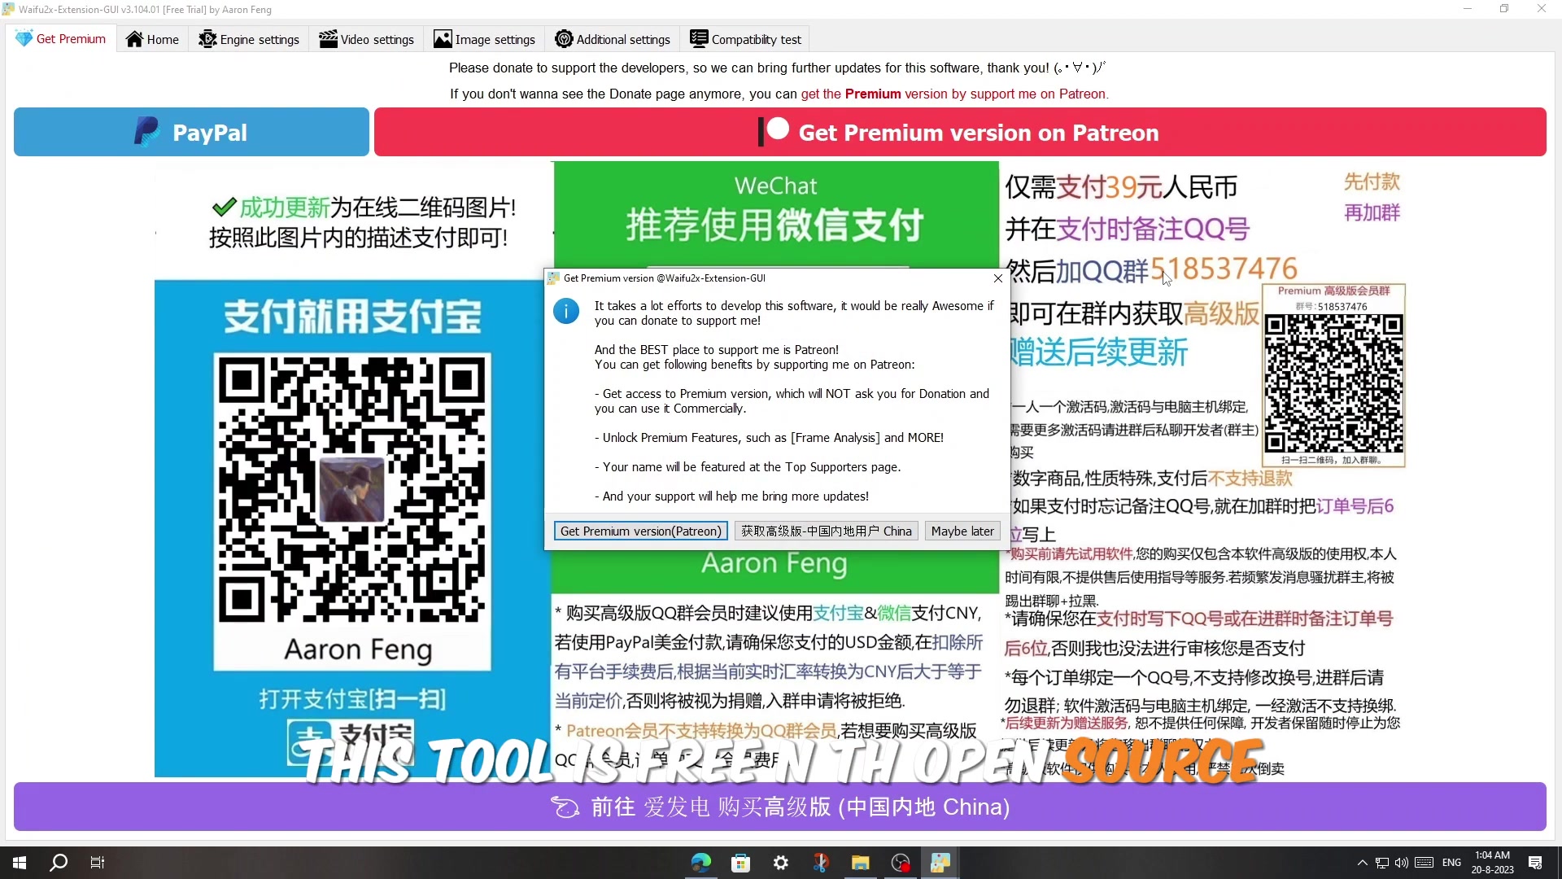Image resolution: width=1562 pixels, height=879 pixels.
Task: Close the Get Premium version dialog
Action: click(998, 278)
